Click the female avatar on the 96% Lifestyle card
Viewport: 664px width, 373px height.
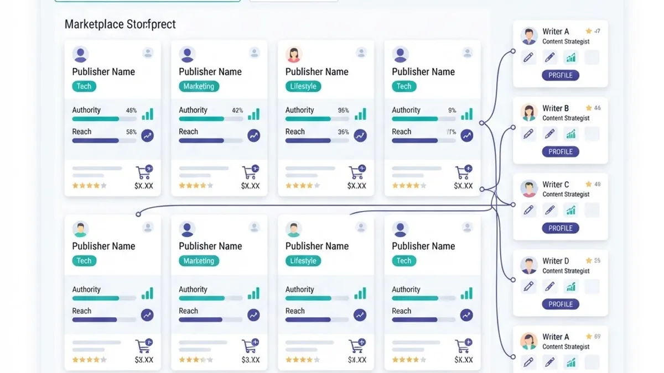click(294, 54)
